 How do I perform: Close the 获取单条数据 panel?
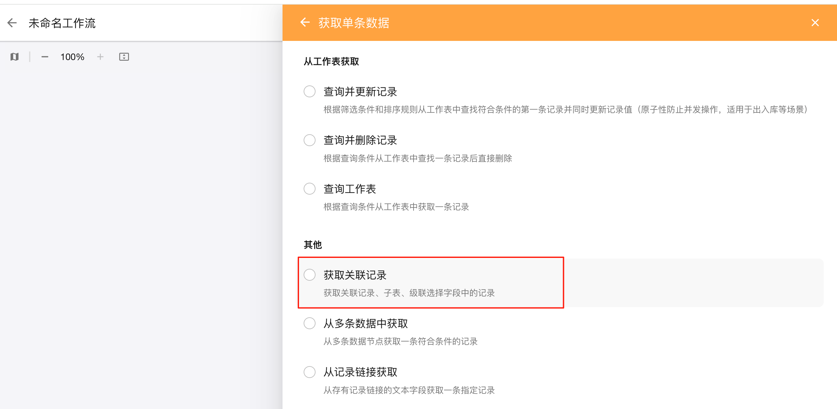(x=815, y=22)
